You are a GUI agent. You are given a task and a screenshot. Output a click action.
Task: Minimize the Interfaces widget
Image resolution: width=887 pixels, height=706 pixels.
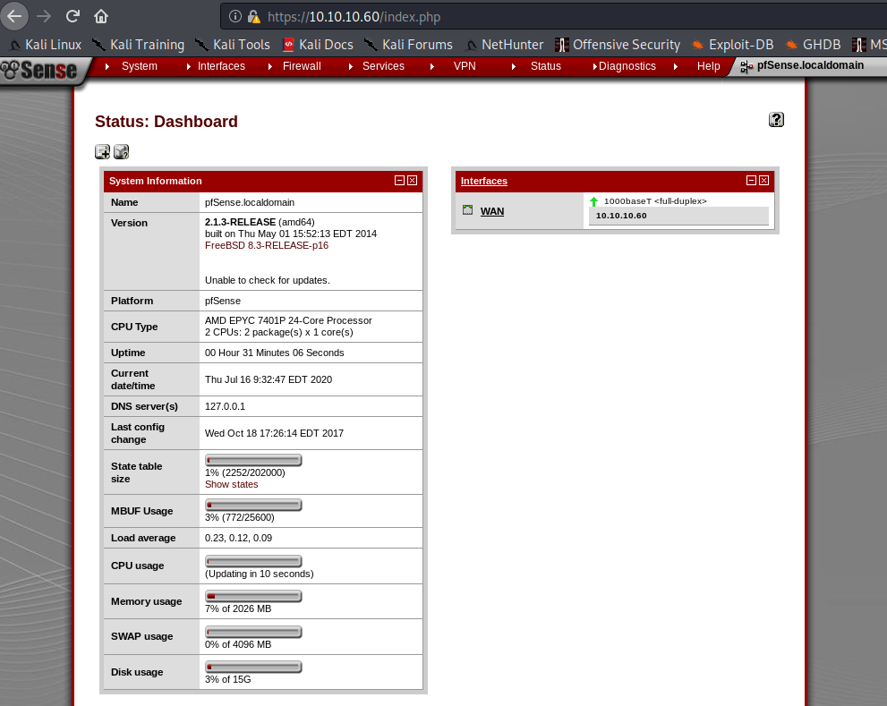coord(751,181)
